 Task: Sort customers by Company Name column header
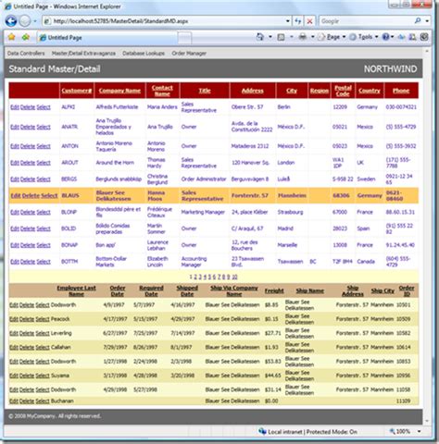pos(119,91)
